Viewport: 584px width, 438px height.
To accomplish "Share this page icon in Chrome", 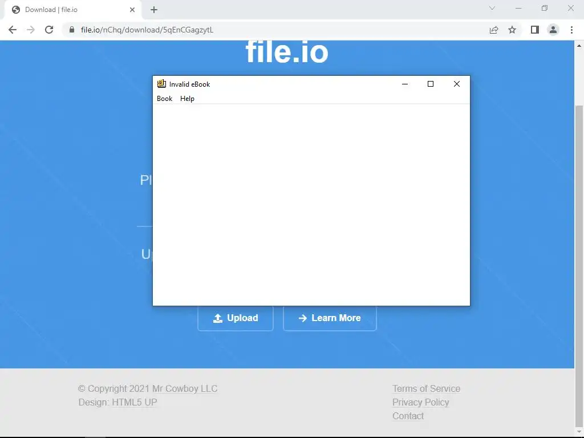I will click(494, 30).
